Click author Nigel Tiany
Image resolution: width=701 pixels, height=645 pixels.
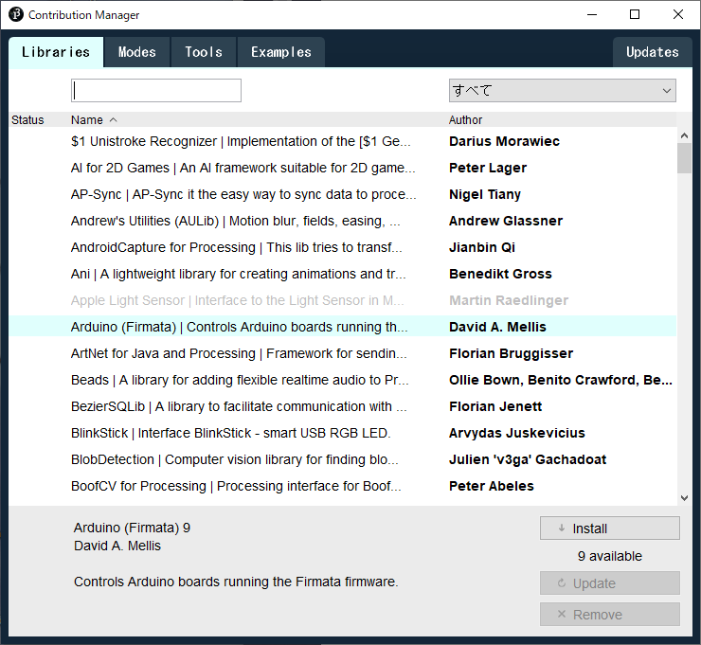click(x=485, y=194)
